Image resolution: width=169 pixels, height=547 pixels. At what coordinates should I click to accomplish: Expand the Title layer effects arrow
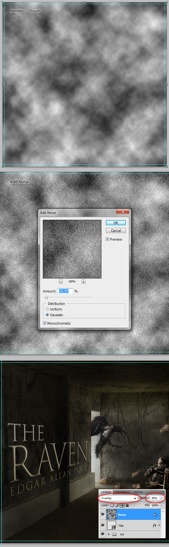click(x=159, y=525)
